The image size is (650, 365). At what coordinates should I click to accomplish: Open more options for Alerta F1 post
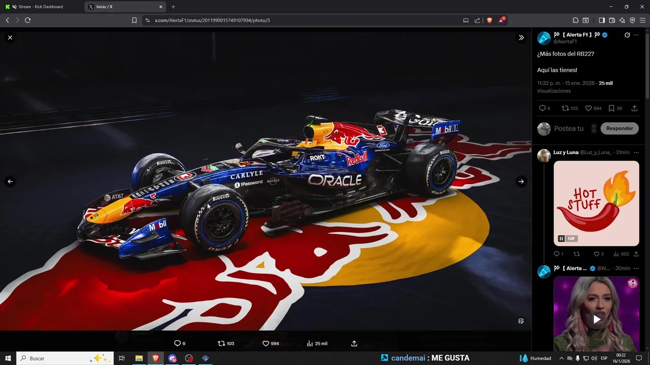tap(636, 35)
